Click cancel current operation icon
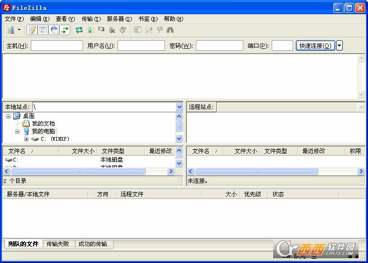 tap(101, 29)
